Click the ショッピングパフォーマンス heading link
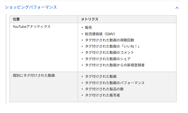The image size is (188, 113). 31,7
